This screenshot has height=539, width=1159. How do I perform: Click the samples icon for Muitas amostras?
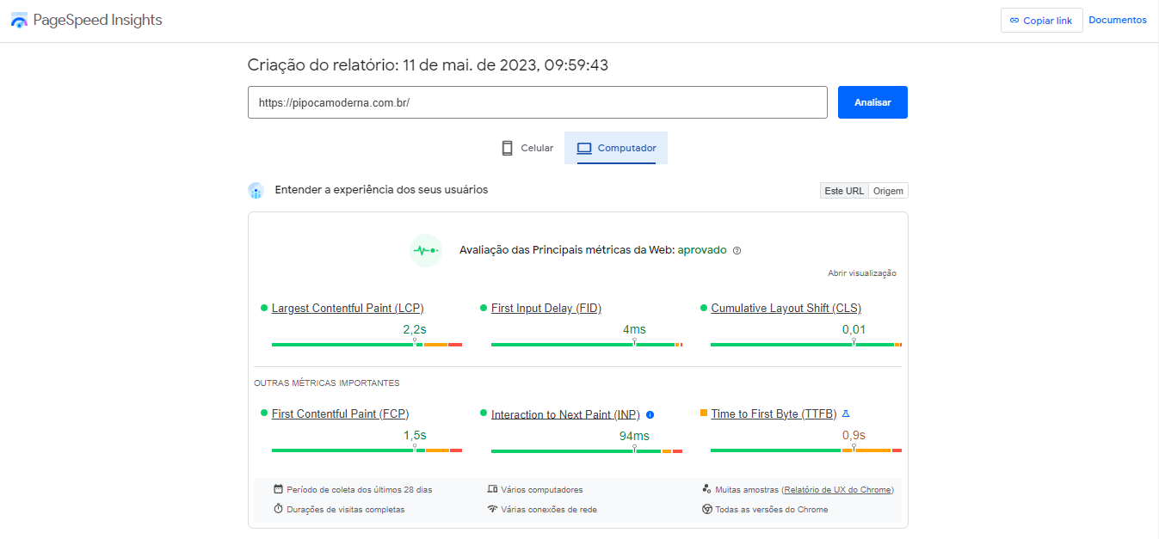[x=706, y=489]
